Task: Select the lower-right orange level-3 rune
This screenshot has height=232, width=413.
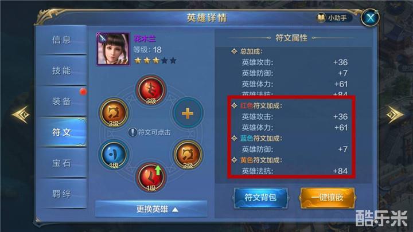Action: click(188, 155)
